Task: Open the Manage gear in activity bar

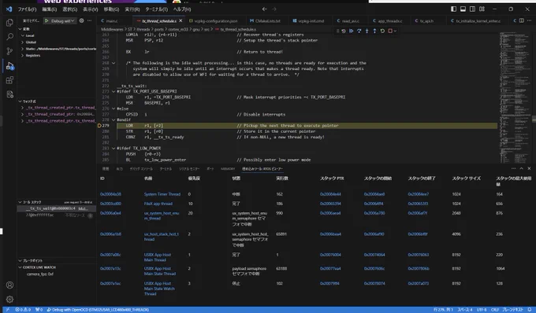Action: (x=9, y=299)
